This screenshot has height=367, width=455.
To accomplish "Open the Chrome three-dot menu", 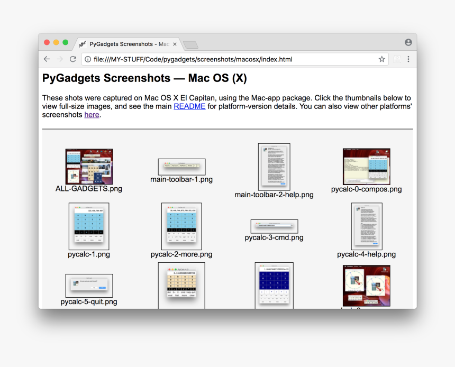I will tap(408, 59).
